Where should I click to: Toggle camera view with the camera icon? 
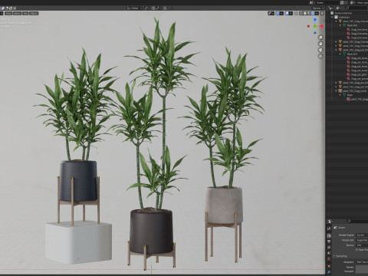[x=320, y=50]
